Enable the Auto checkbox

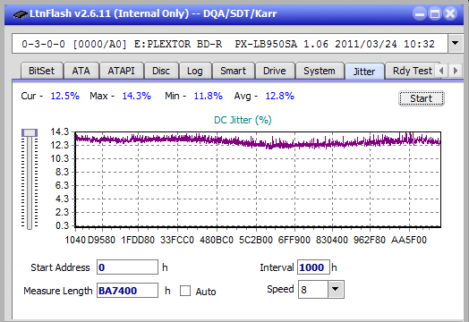click(x=185, y=291)
